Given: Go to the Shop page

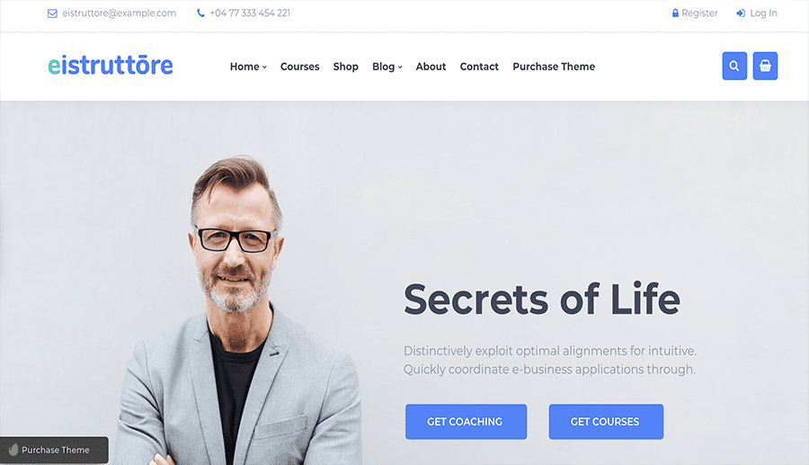Looking at the screenshot, I should pyautogui.click(x=346, y=67).
